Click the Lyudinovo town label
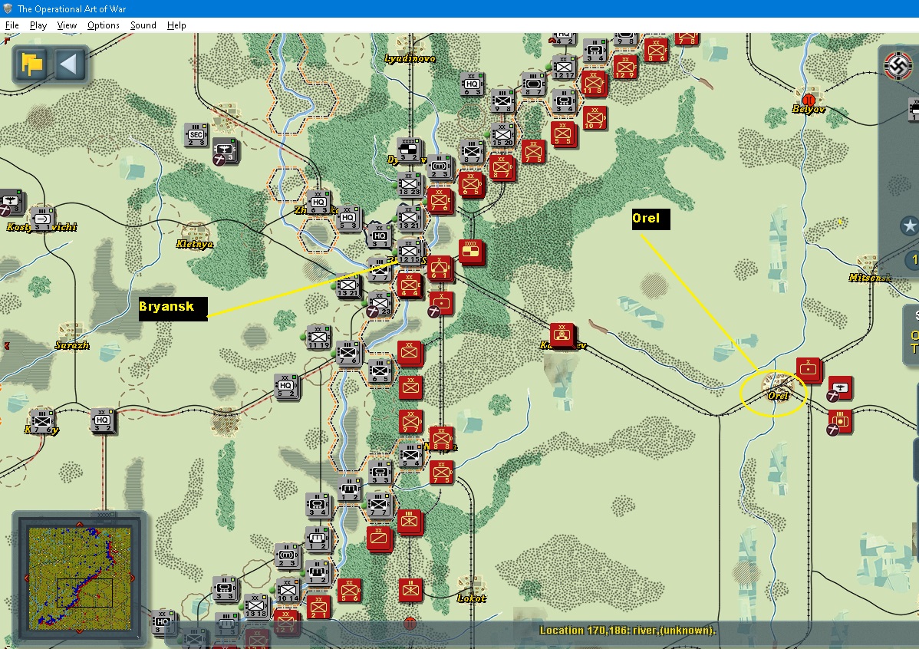The height and width of the screenshot is (649, 919). click(410, 58)
